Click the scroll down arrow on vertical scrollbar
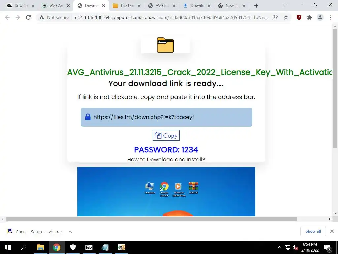 click(335, 213)
